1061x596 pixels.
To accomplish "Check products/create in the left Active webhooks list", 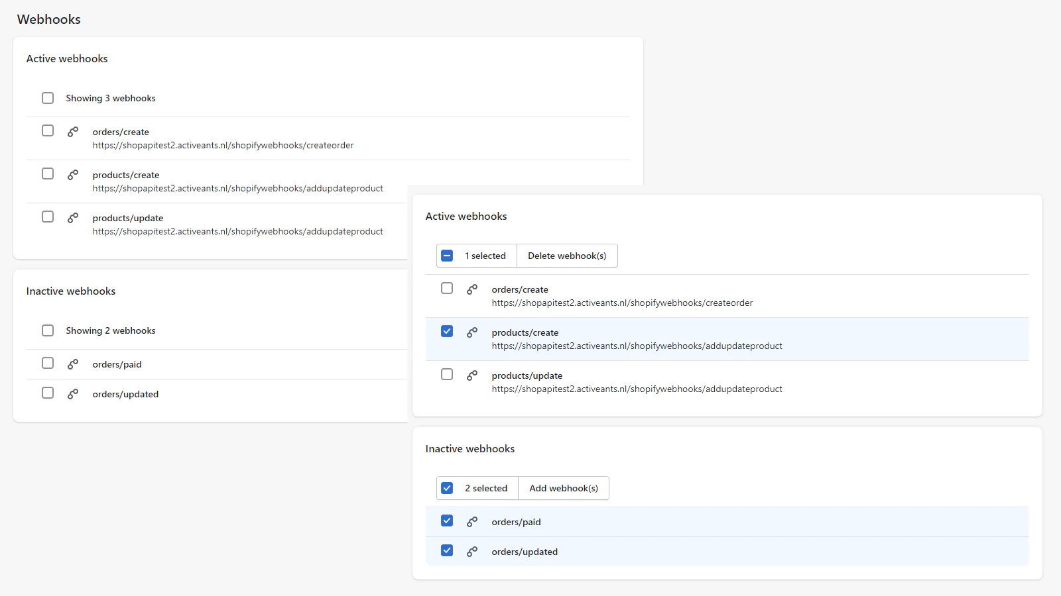I will coord(48,174).
